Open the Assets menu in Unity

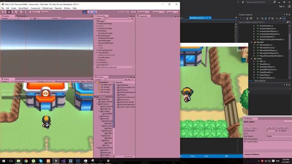point(14,8)
